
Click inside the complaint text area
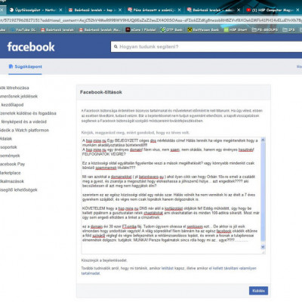pyautogui.click(x=171, y=196)
